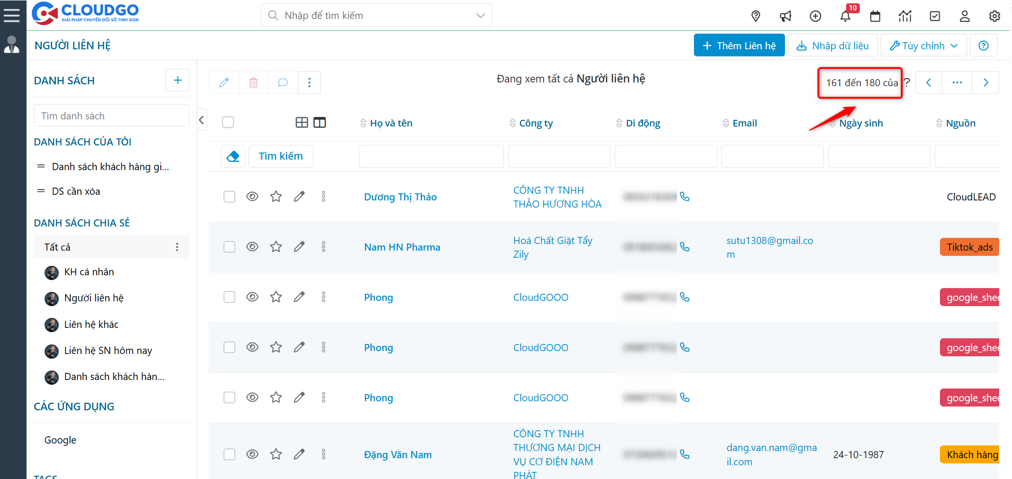Click the Tìm danh sách search field
The height and width of the screenshot is (479, 1012).
[x=111, y=116]
